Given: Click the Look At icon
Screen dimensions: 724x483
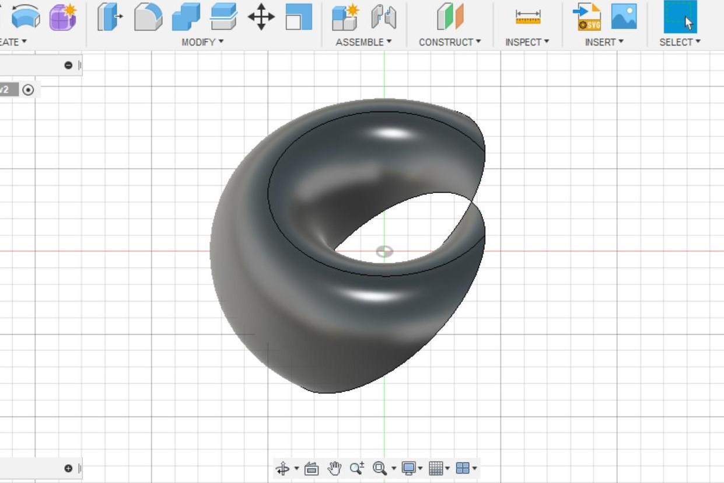Looking at the screenshot, I should coord(312,468).
